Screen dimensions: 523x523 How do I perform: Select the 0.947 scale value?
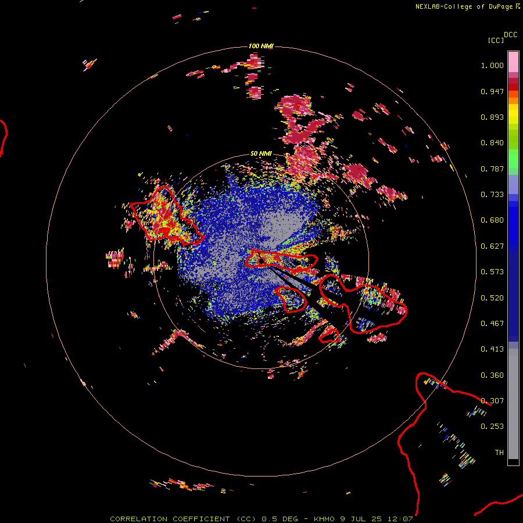492,91
